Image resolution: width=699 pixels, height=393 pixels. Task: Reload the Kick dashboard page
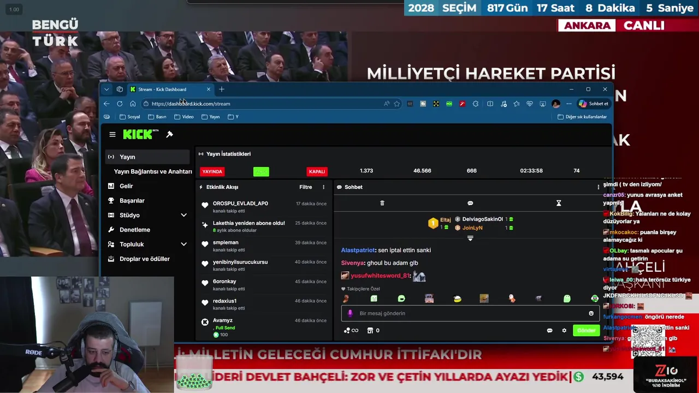[120, 104]
